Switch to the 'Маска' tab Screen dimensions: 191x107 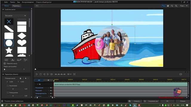point(6,6)
